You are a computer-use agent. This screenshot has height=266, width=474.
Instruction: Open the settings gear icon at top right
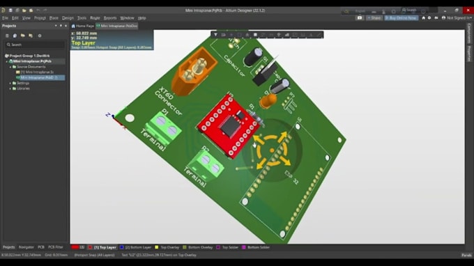(x=429, y=18)
